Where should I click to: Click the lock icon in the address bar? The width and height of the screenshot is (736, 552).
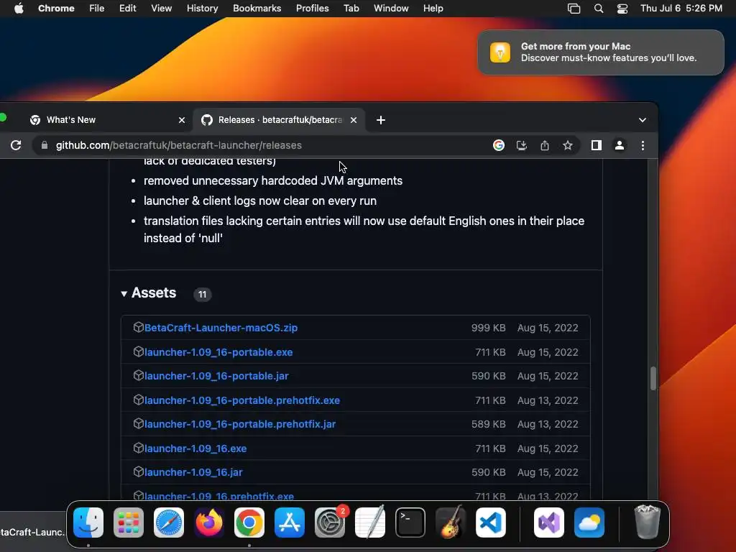(x=44, y=145)
